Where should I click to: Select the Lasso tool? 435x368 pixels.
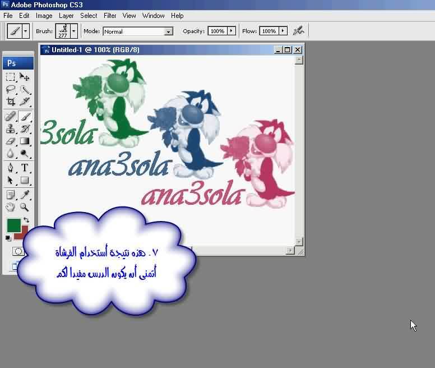pyautogui.click(x=11, y=89)
